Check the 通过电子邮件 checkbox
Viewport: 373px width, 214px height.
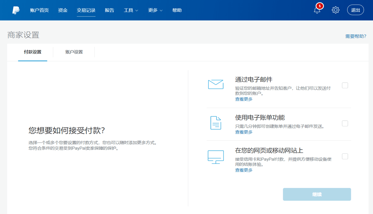tap(345, 85)
